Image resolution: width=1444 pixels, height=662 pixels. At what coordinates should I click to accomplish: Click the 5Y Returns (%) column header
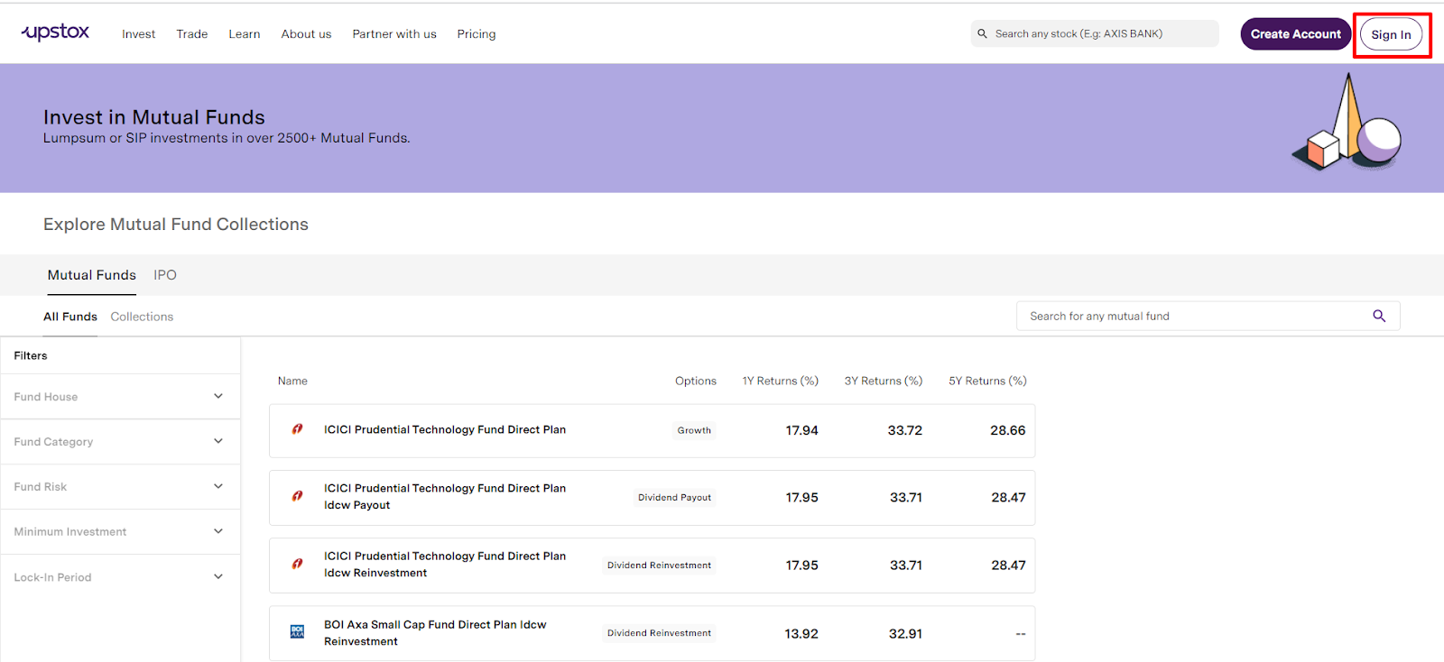[x=987, y=381]
